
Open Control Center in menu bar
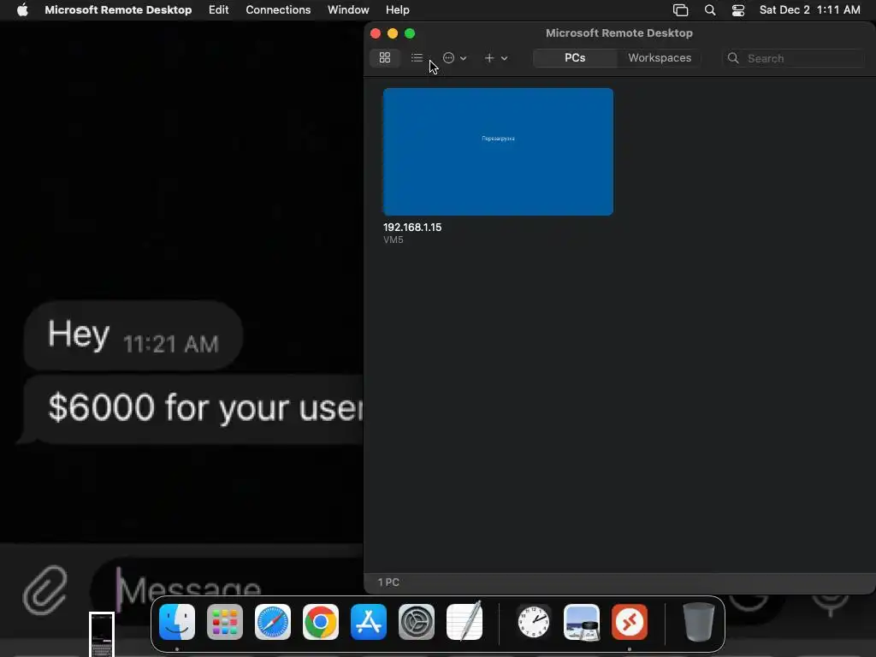pyautogui.click(x=738, y=10)
